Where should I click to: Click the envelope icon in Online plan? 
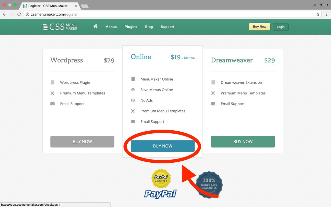point(133,122)
